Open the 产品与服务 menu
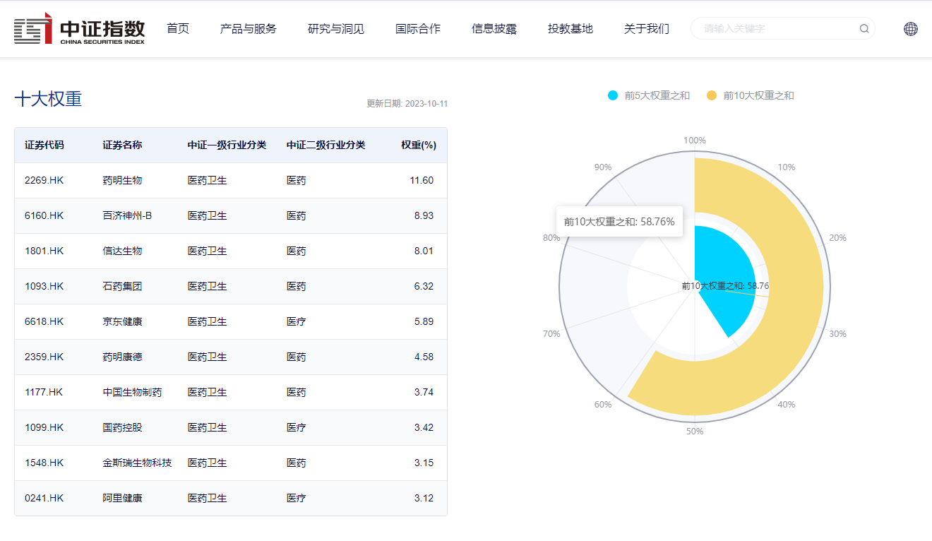 coord(249,29)
